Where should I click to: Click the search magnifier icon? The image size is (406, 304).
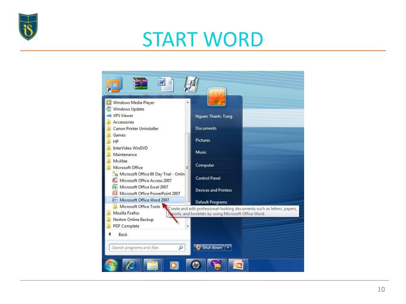pos(181,248)
